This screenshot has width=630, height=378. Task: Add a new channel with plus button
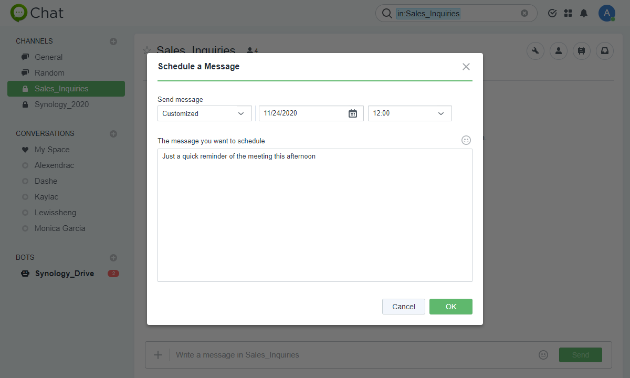point(113,41)
